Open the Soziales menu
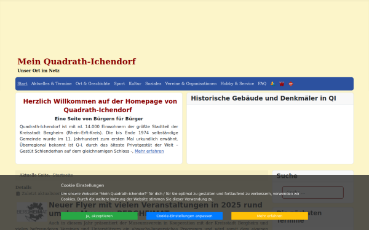369x230 pixels. pyautogui.click(x=153, y=83)
